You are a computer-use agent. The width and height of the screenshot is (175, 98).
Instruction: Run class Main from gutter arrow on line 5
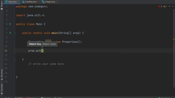(x=10, y=24)
